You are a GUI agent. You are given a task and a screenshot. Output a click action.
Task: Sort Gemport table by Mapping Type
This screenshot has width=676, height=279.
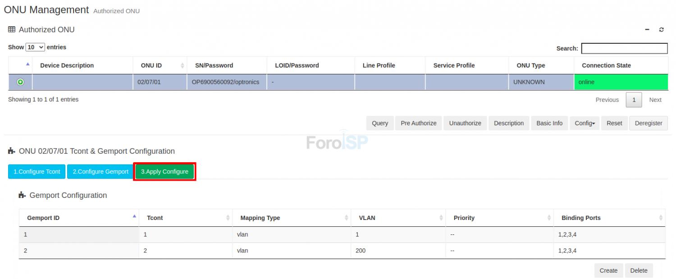[x=346, y=218]
